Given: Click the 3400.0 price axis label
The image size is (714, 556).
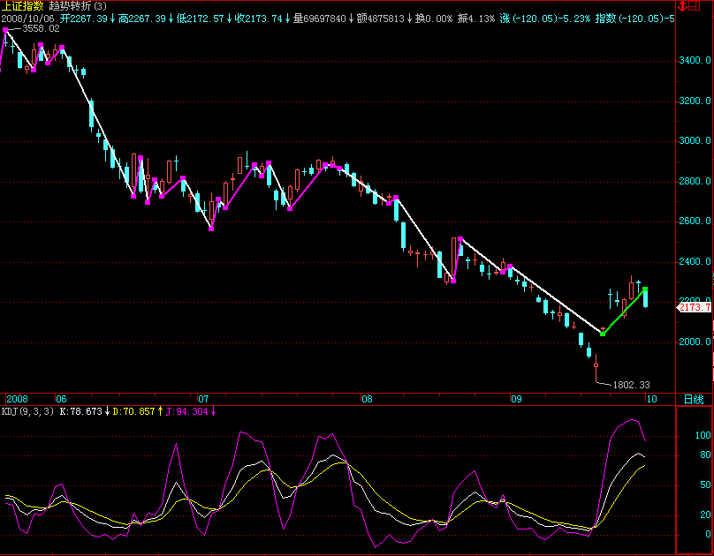Looking at the screenshot, I should tap(695, 61).
